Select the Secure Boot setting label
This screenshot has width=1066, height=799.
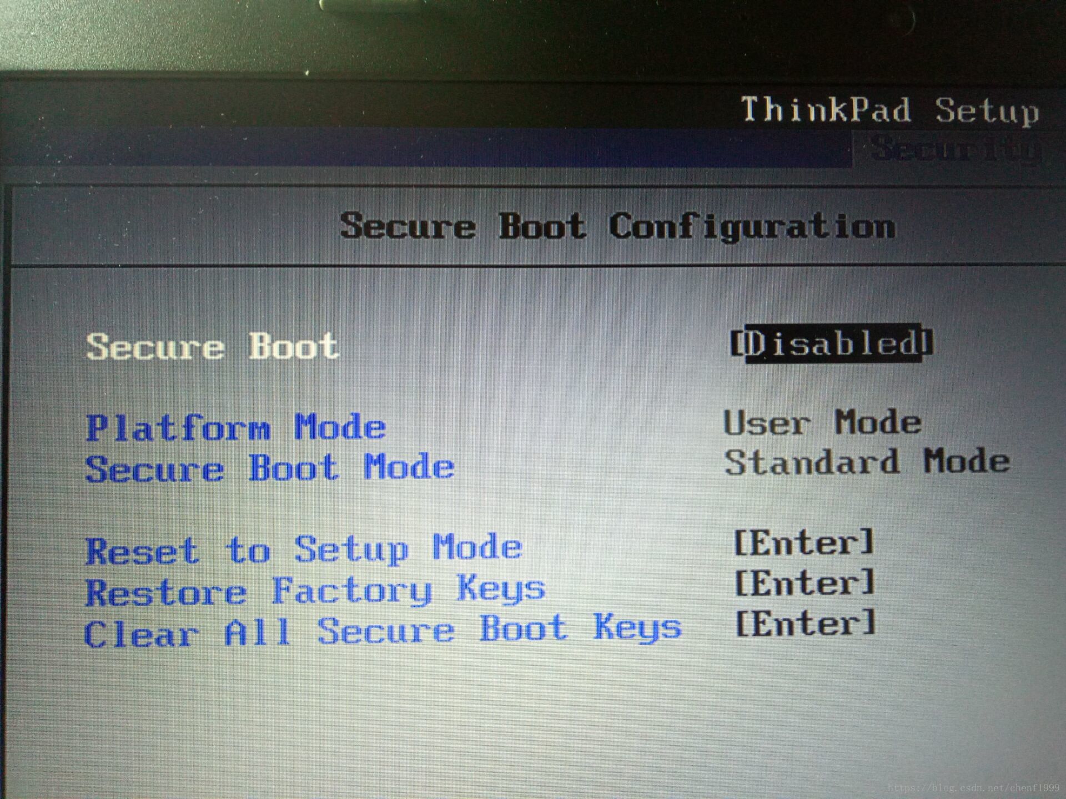(x=212, y=346)
